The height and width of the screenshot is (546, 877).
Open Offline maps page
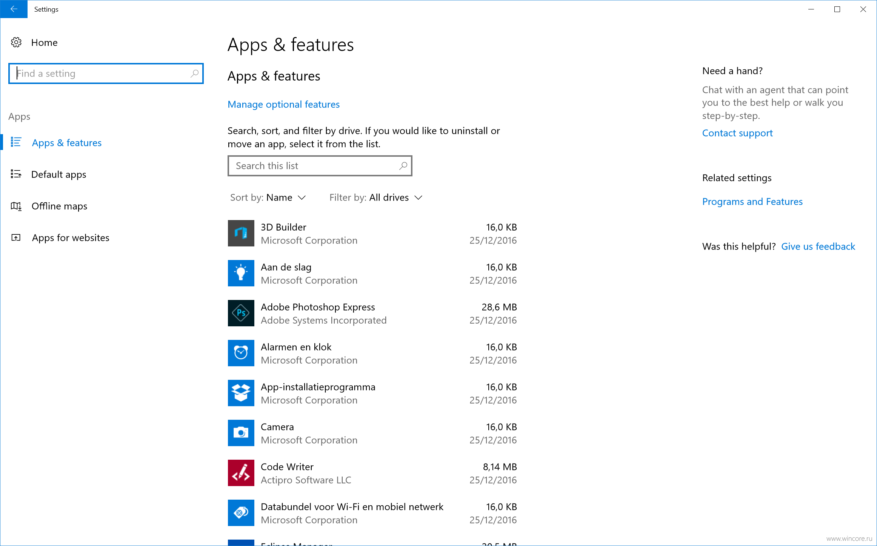click(x=59, y=206)
